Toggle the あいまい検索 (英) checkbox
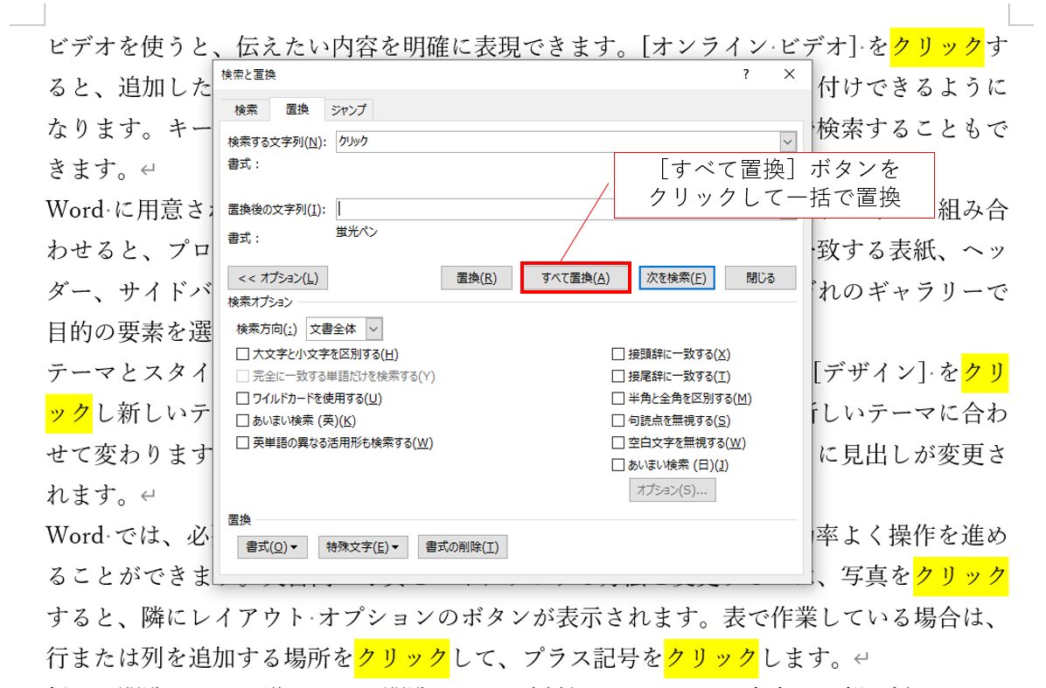Screen dimensions: 1046x688 click(243, 420)
